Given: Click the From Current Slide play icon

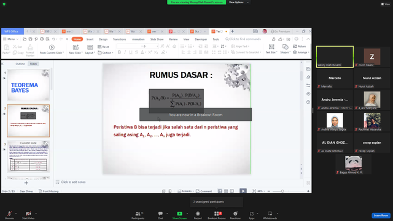Looking at the screenshot, I should pos(52,47).
